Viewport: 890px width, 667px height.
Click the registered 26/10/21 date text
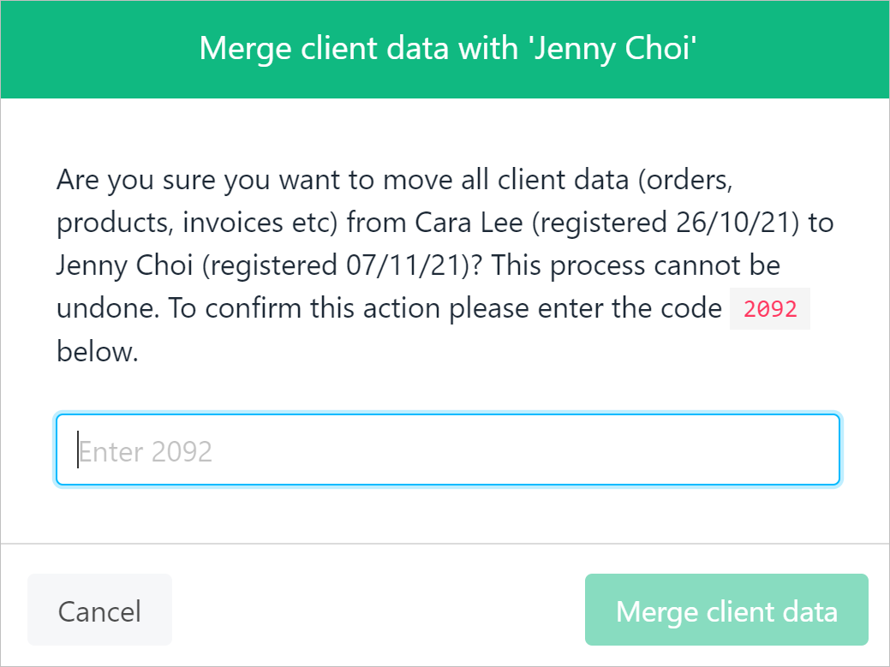[666, 223]
